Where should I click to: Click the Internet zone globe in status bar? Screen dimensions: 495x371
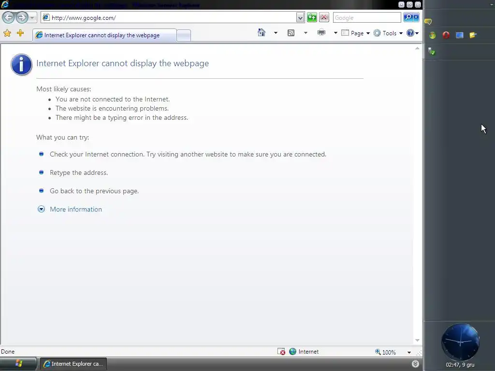292,352
